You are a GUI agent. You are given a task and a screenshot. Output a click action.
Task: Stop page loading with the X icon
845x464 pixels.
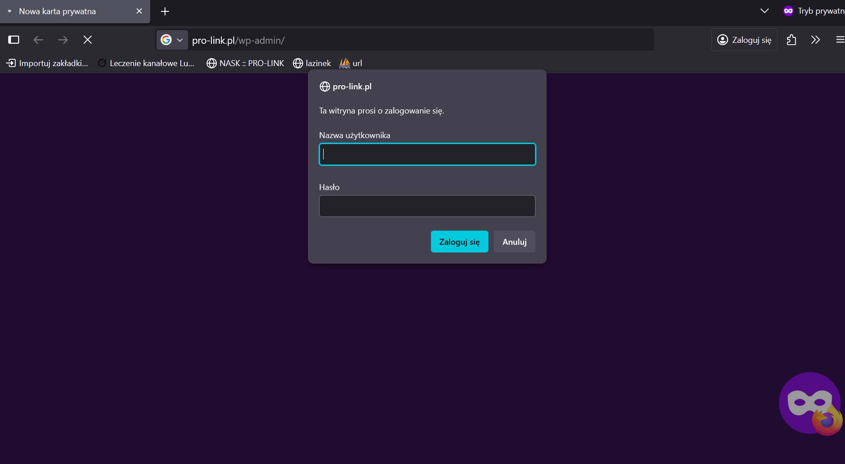pyautogui.click(x=87, y=40)
